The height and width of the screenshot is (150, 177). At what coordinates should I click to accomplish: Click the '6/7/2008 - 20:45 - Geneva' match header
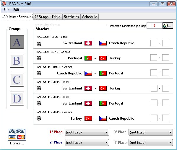54,52
